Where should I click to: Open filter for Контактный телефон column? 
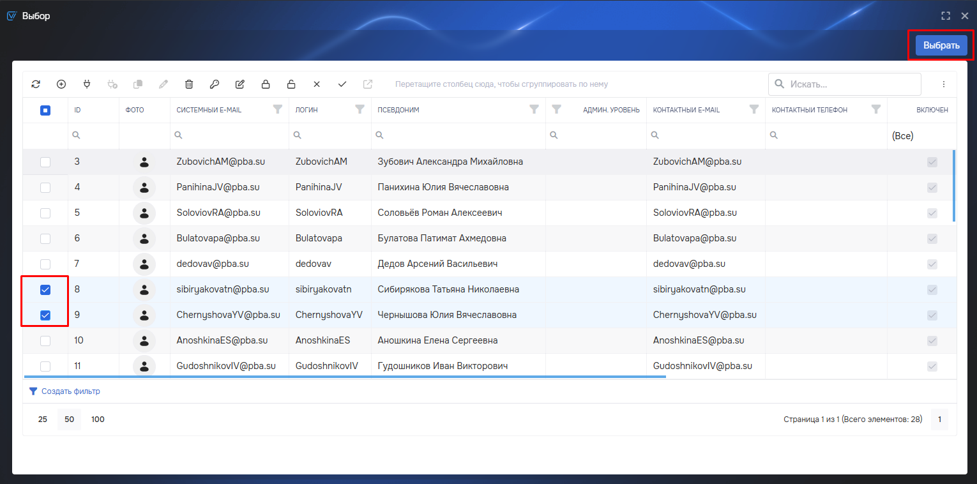click(x=876, y=109)
